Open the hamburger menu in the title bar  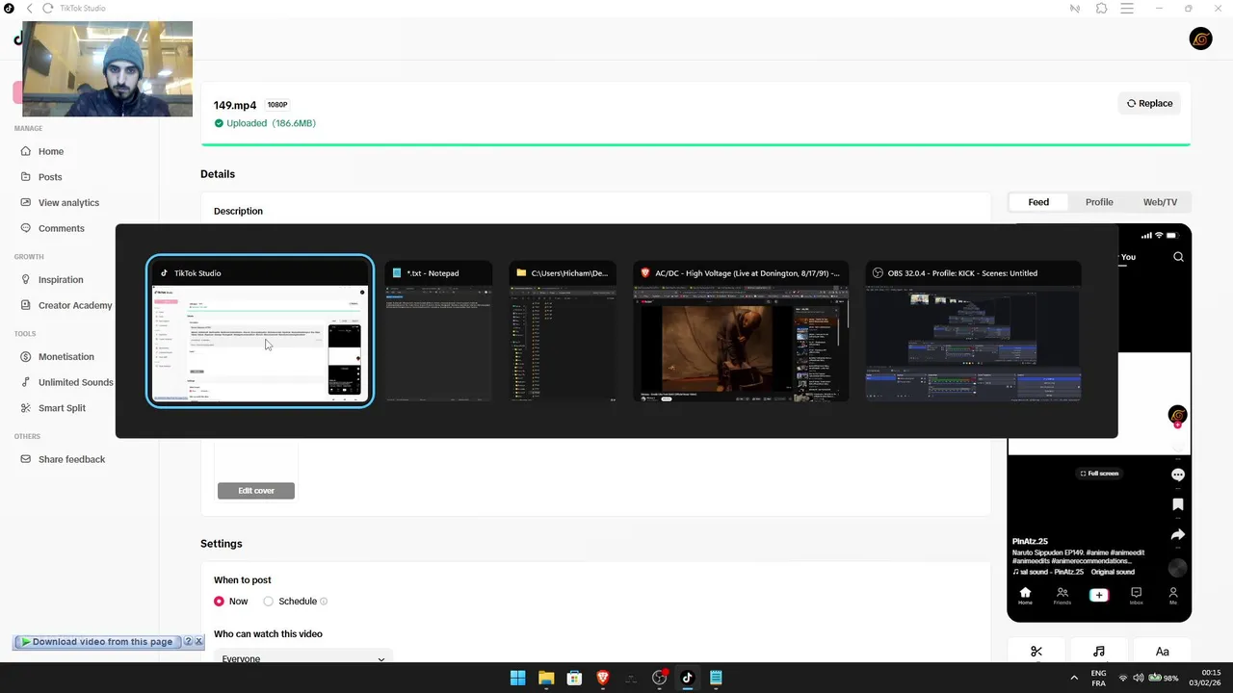tap(1127, 9)
